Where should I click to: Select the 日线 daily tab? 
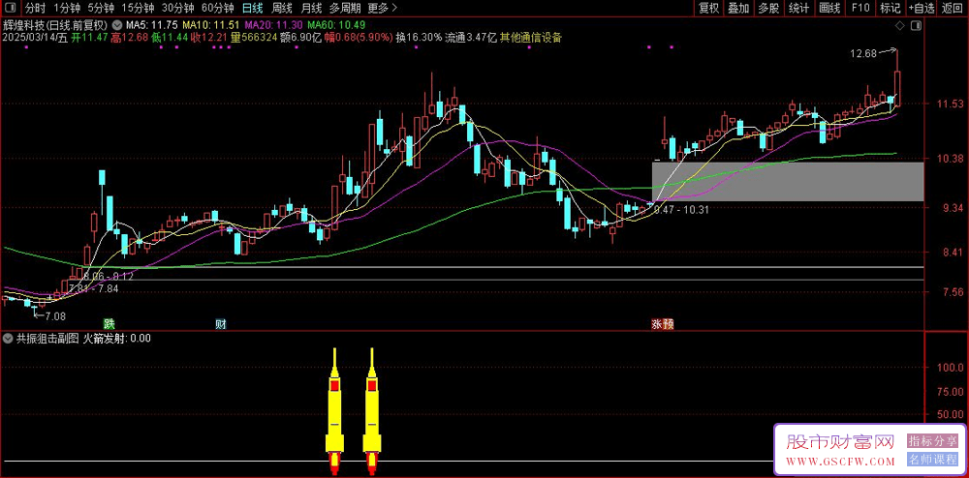pos(252,8)
